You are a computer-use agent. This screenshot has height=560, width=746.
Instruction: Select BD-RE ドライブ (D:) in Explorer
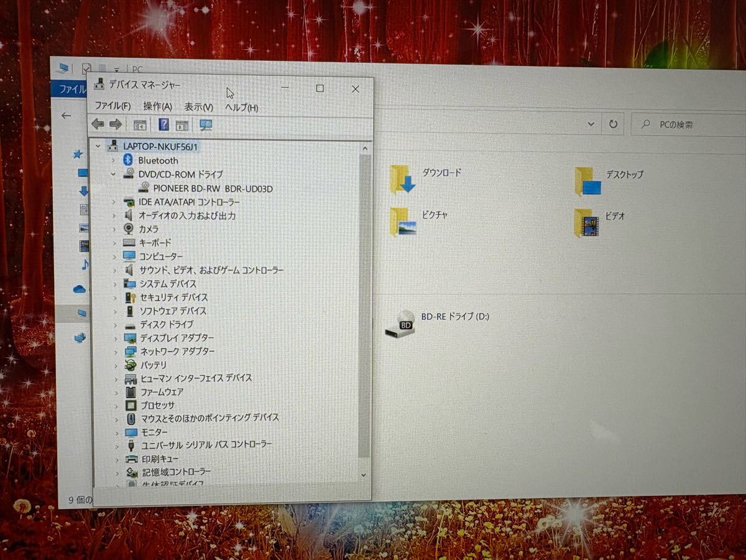[x=436, y=323]
